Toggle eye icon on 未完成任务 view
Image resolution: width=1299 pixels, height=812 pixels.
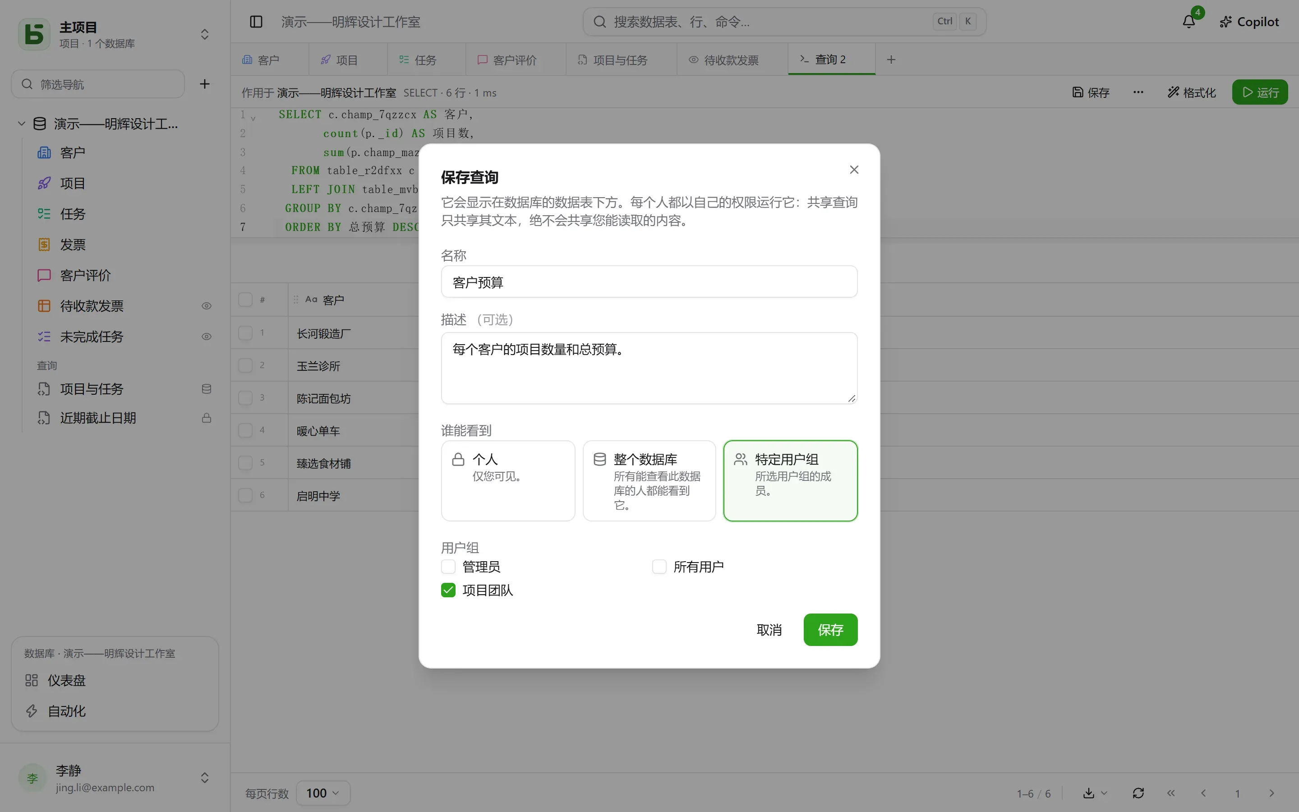tap(206, 337)
